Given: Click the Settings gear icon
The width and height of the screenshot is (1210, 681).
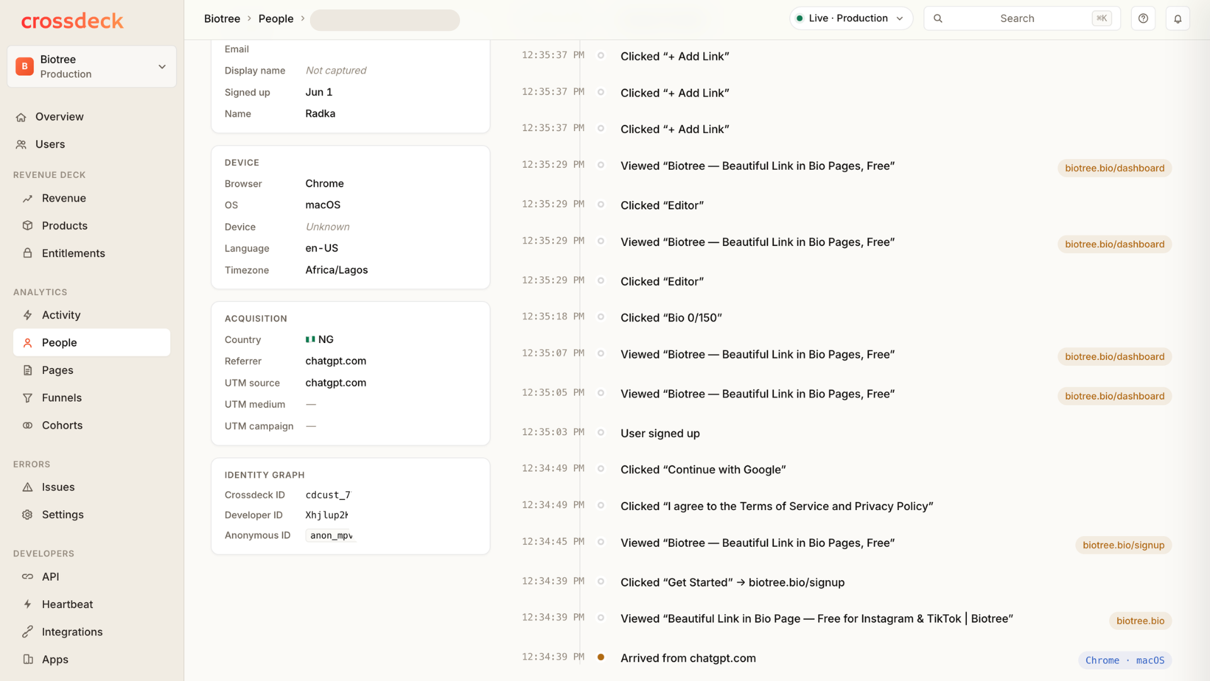Looking at the screenshot, I should 28,515.
